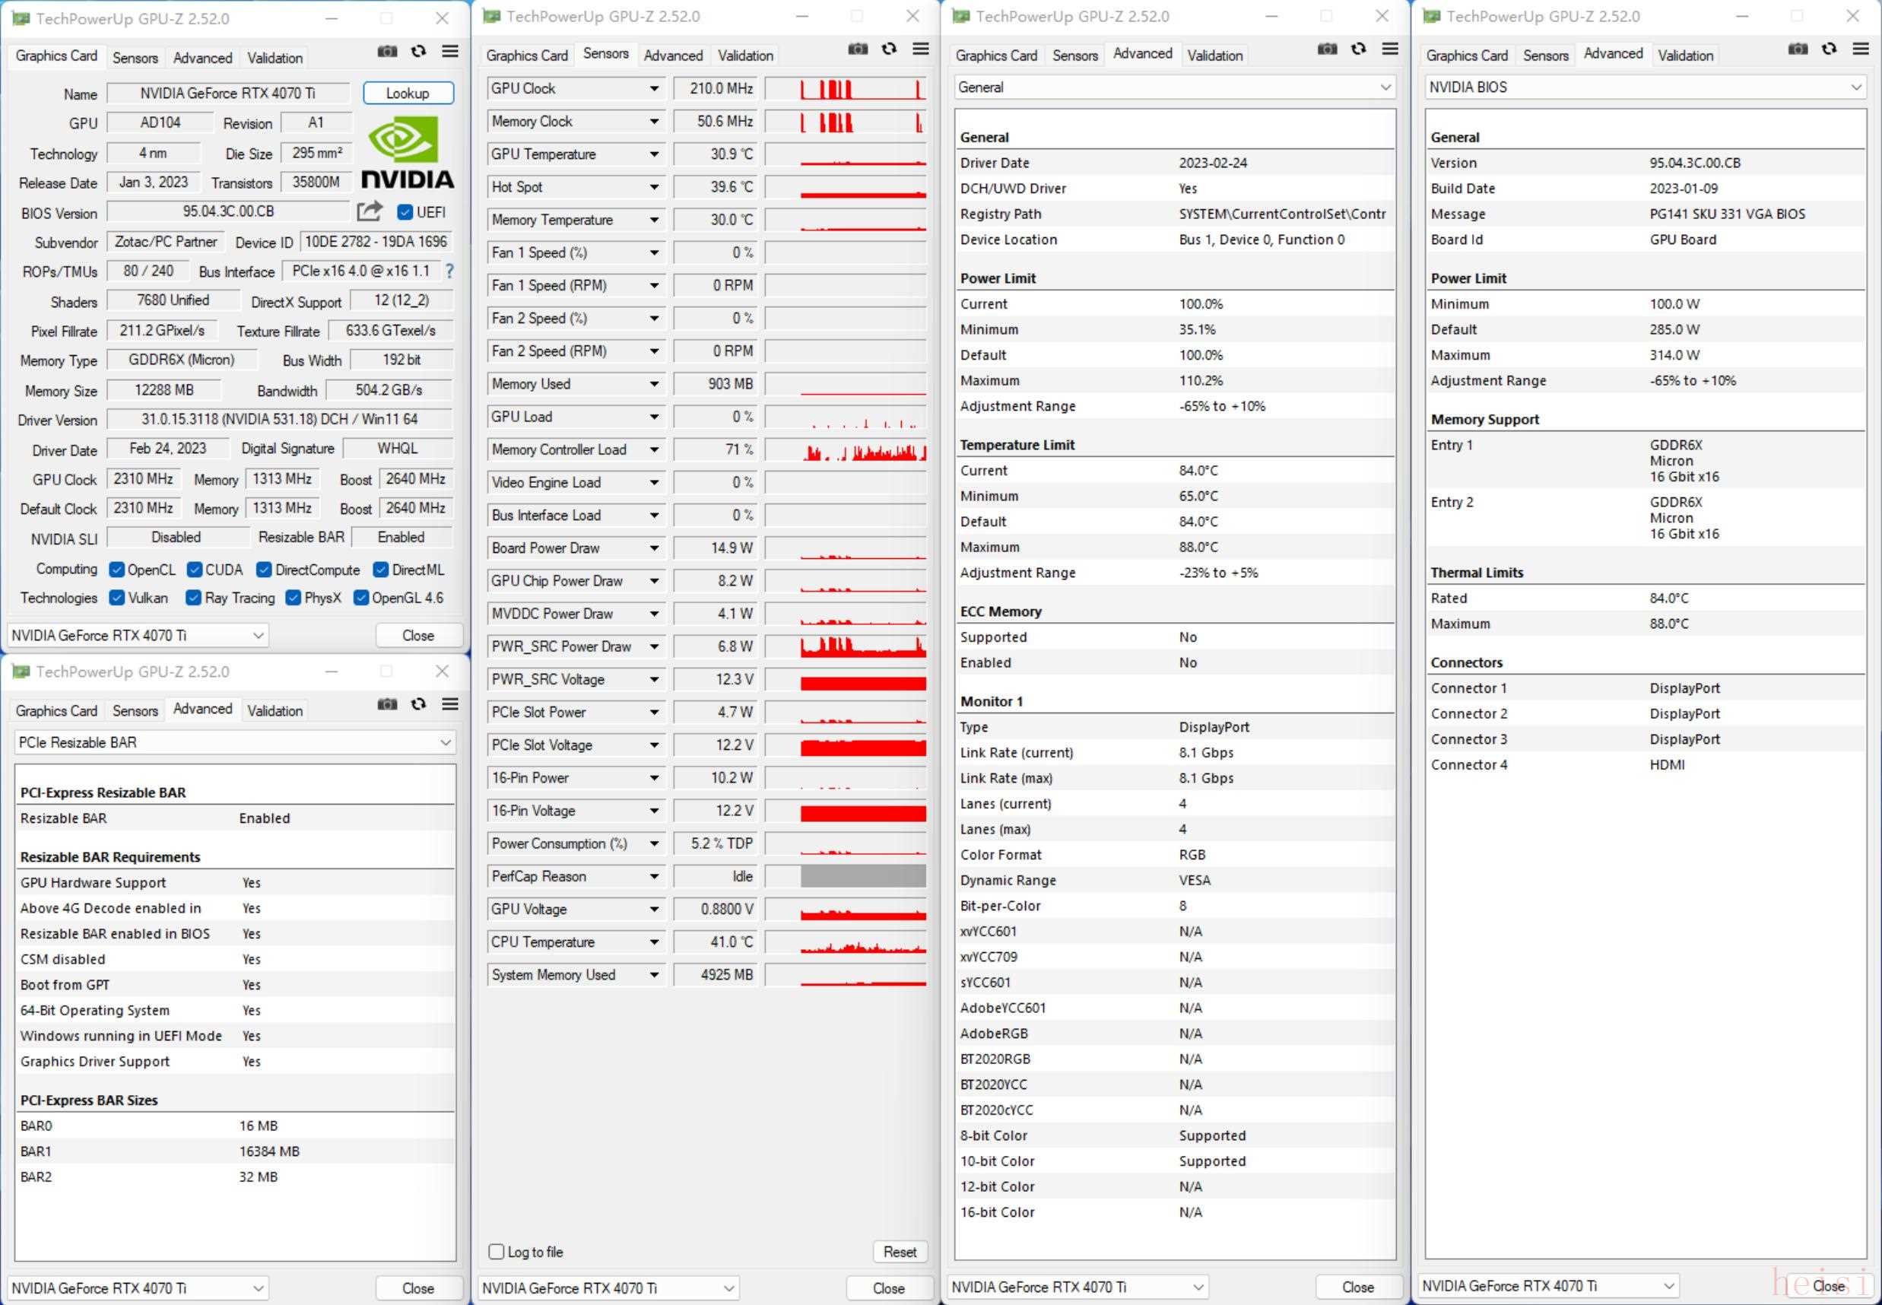Toggle the OpenCL checkbox
The width and height of the screenshot is (1882, 1305).
point(117,570)
